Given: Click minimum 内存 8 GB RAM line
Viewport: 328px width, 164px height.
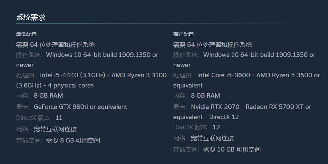Looking at the screenshot, I should click(40, 95).
